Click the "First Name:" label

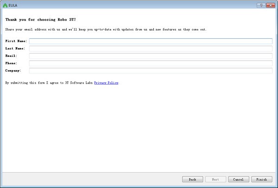(x=16, y=41)
